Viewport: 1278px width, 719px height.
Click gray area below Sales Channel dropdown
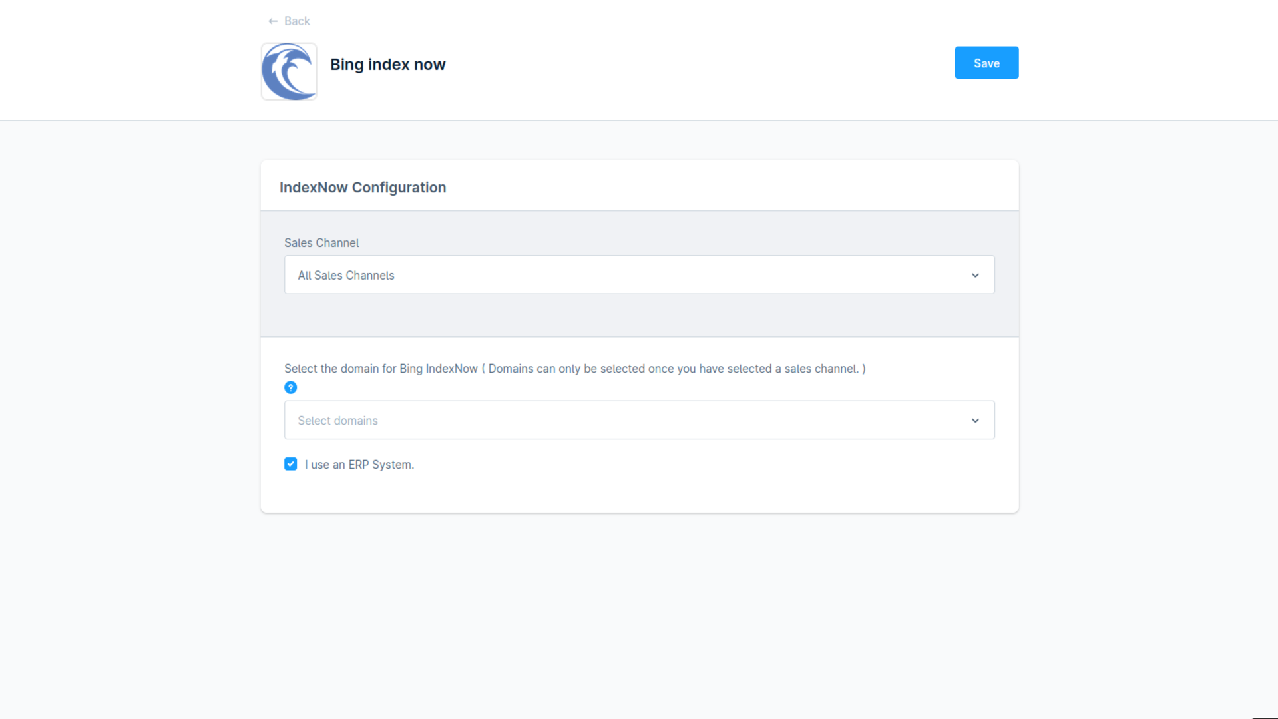click(x=639, y=315)
